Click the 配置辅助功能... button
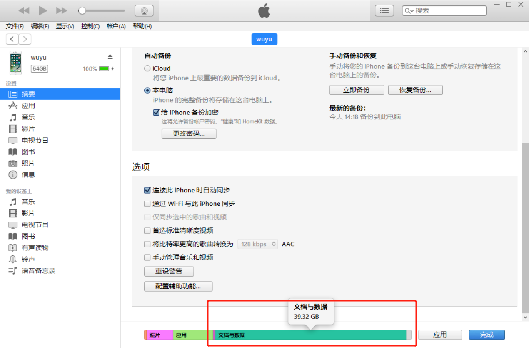Viewport: 529px width, 348px height. click(x=178, y=286)
